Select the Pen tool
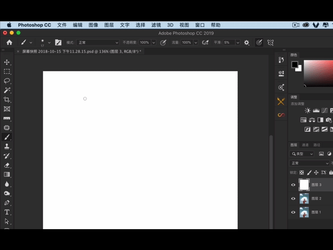This screenshot has width=333, height=250. click(7, 203)
